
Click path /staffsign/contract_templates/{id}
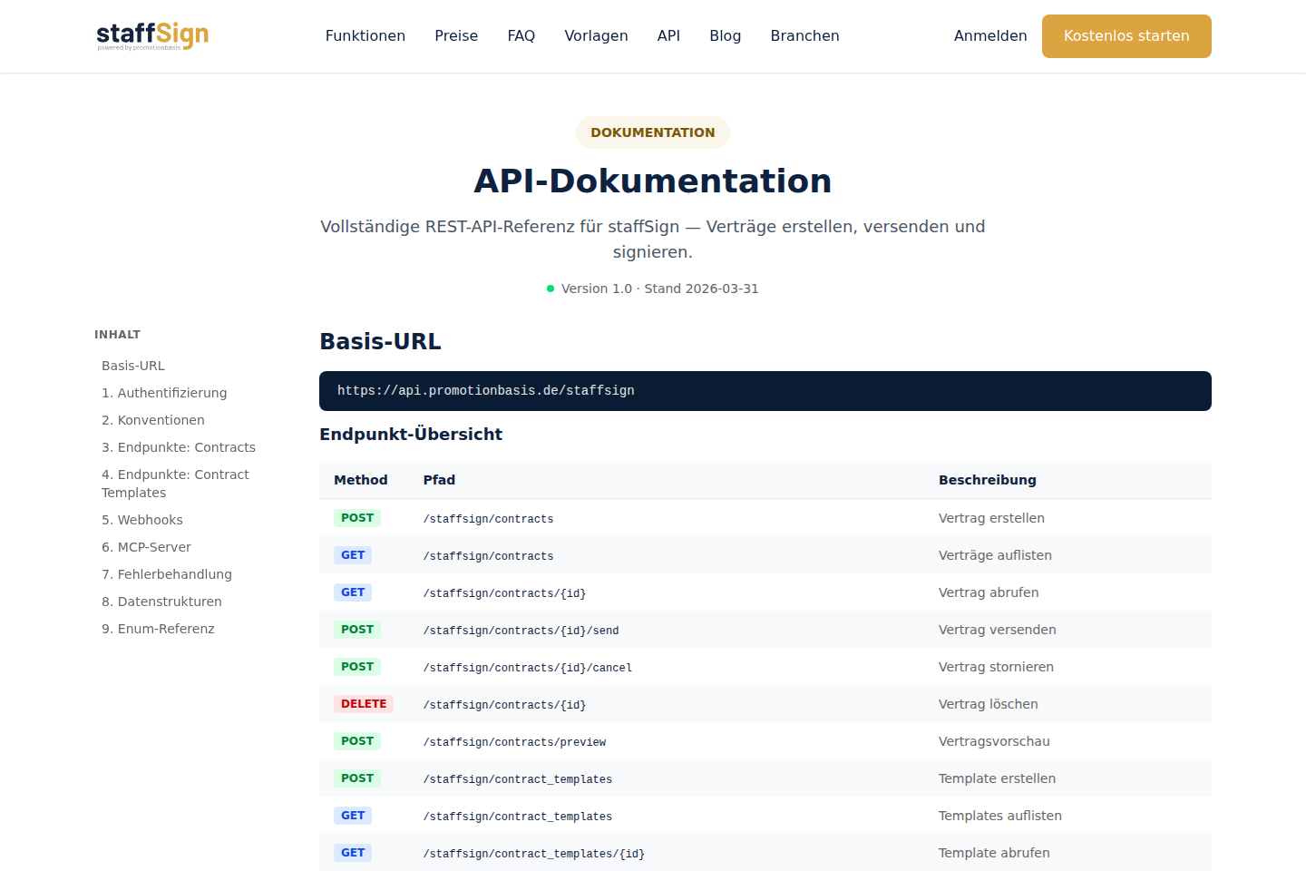(534, 854)
